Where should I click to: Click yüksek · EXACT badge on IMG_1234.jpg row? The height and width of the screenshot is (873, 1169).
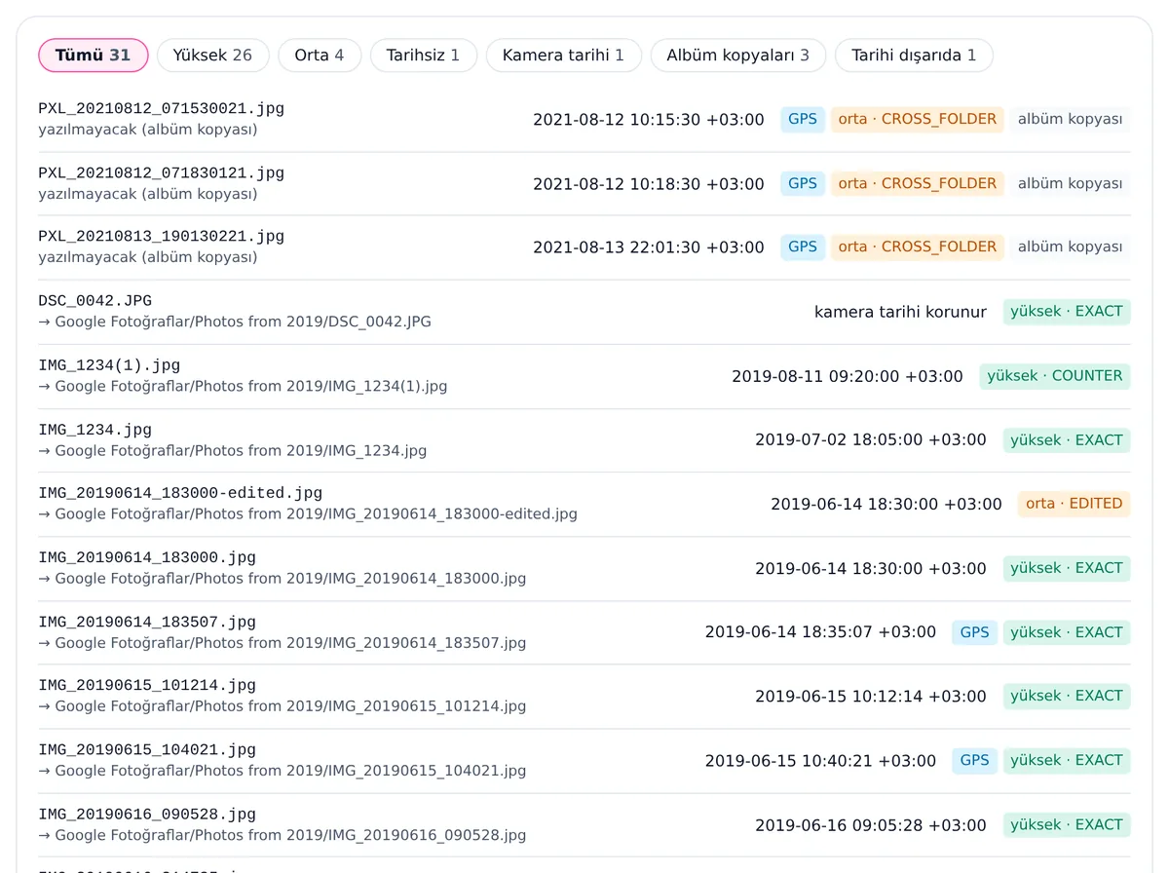[x=1067, y=439]
